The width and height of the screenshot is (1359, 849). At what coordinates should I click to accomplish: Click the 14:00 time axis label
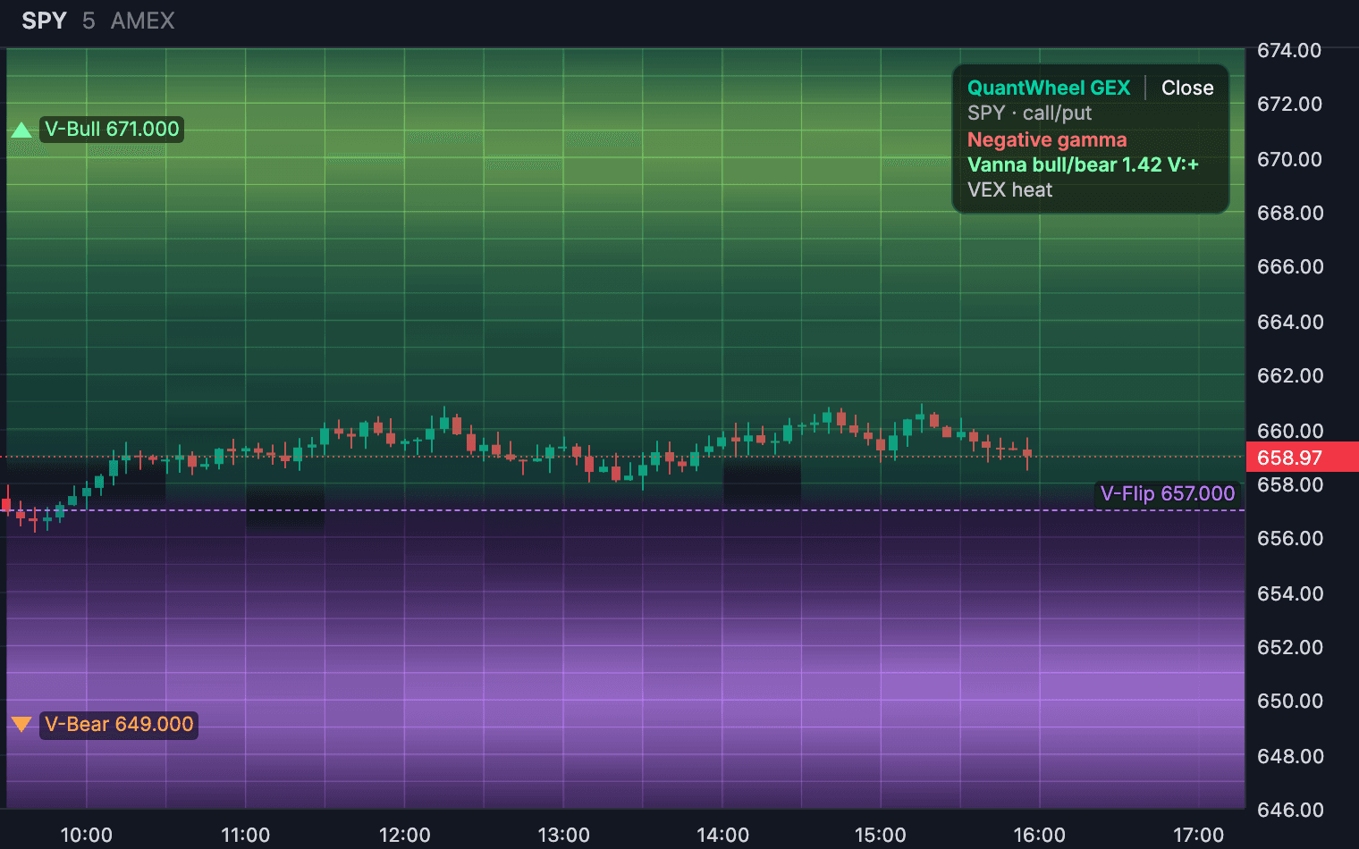click(722, 835)
